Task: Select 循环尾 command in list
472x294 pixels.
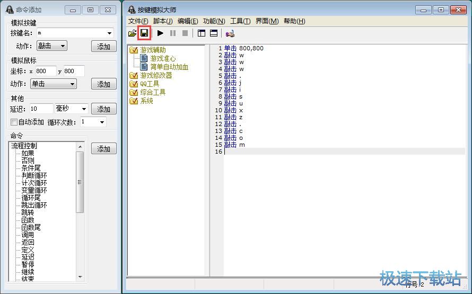Action: coord(31,198)
